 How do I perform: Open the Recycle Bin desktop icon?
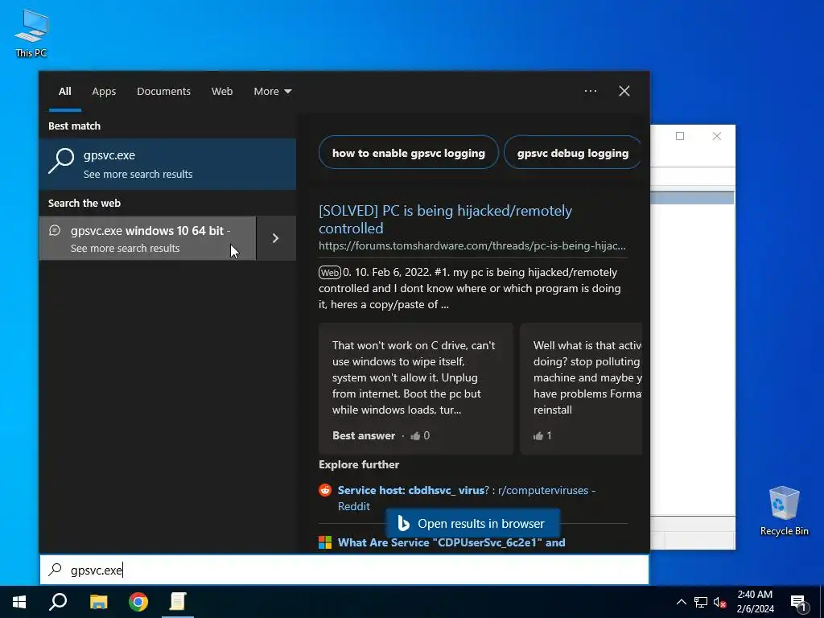coord(784,511)
